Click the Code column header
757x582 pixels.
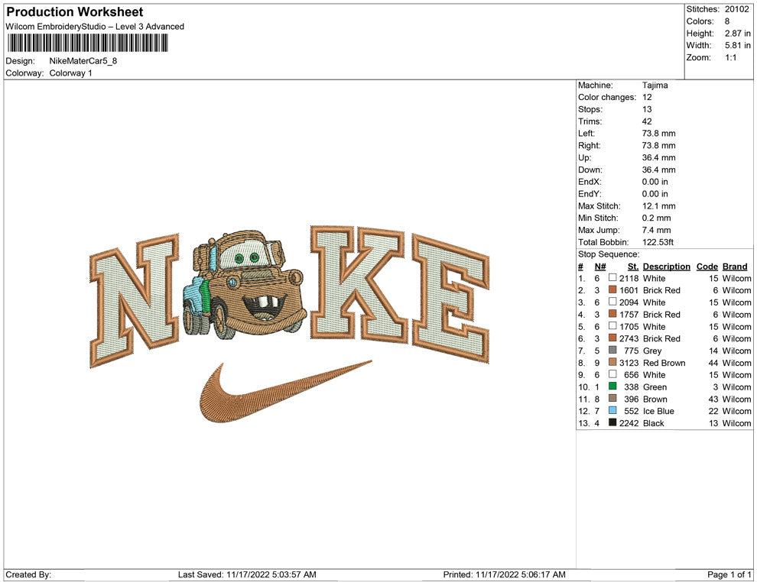tap(707, 266)
